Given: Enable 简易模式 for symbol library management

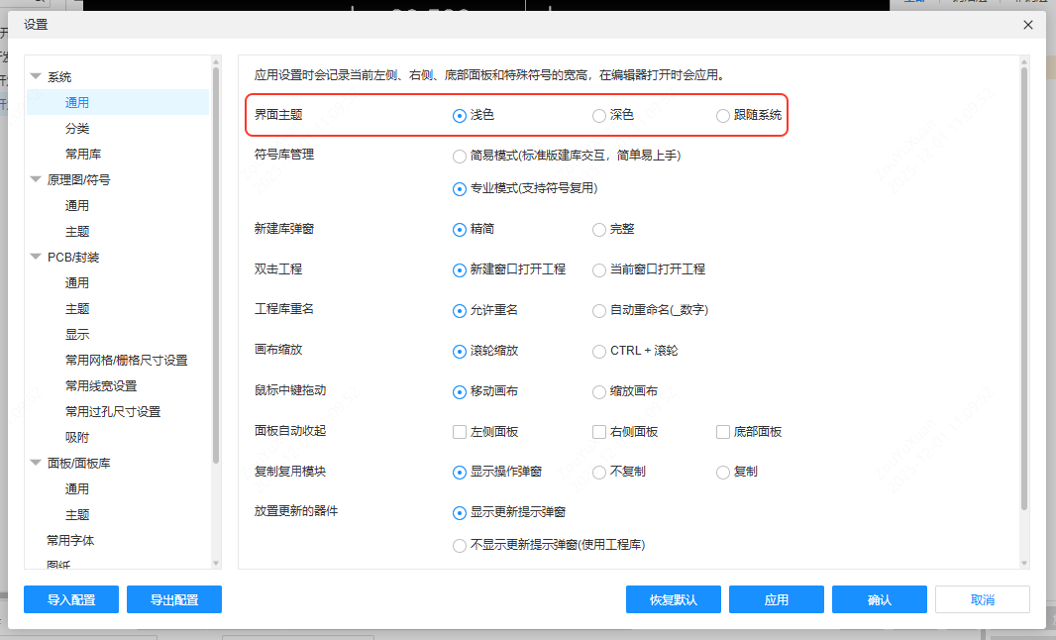Looking at the screenshot, I should 458,156.
